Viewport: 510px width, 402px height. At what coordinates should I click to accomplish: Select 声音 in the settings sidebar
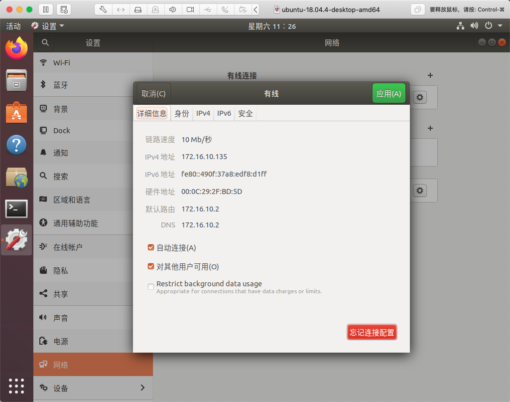click(93, 318)
